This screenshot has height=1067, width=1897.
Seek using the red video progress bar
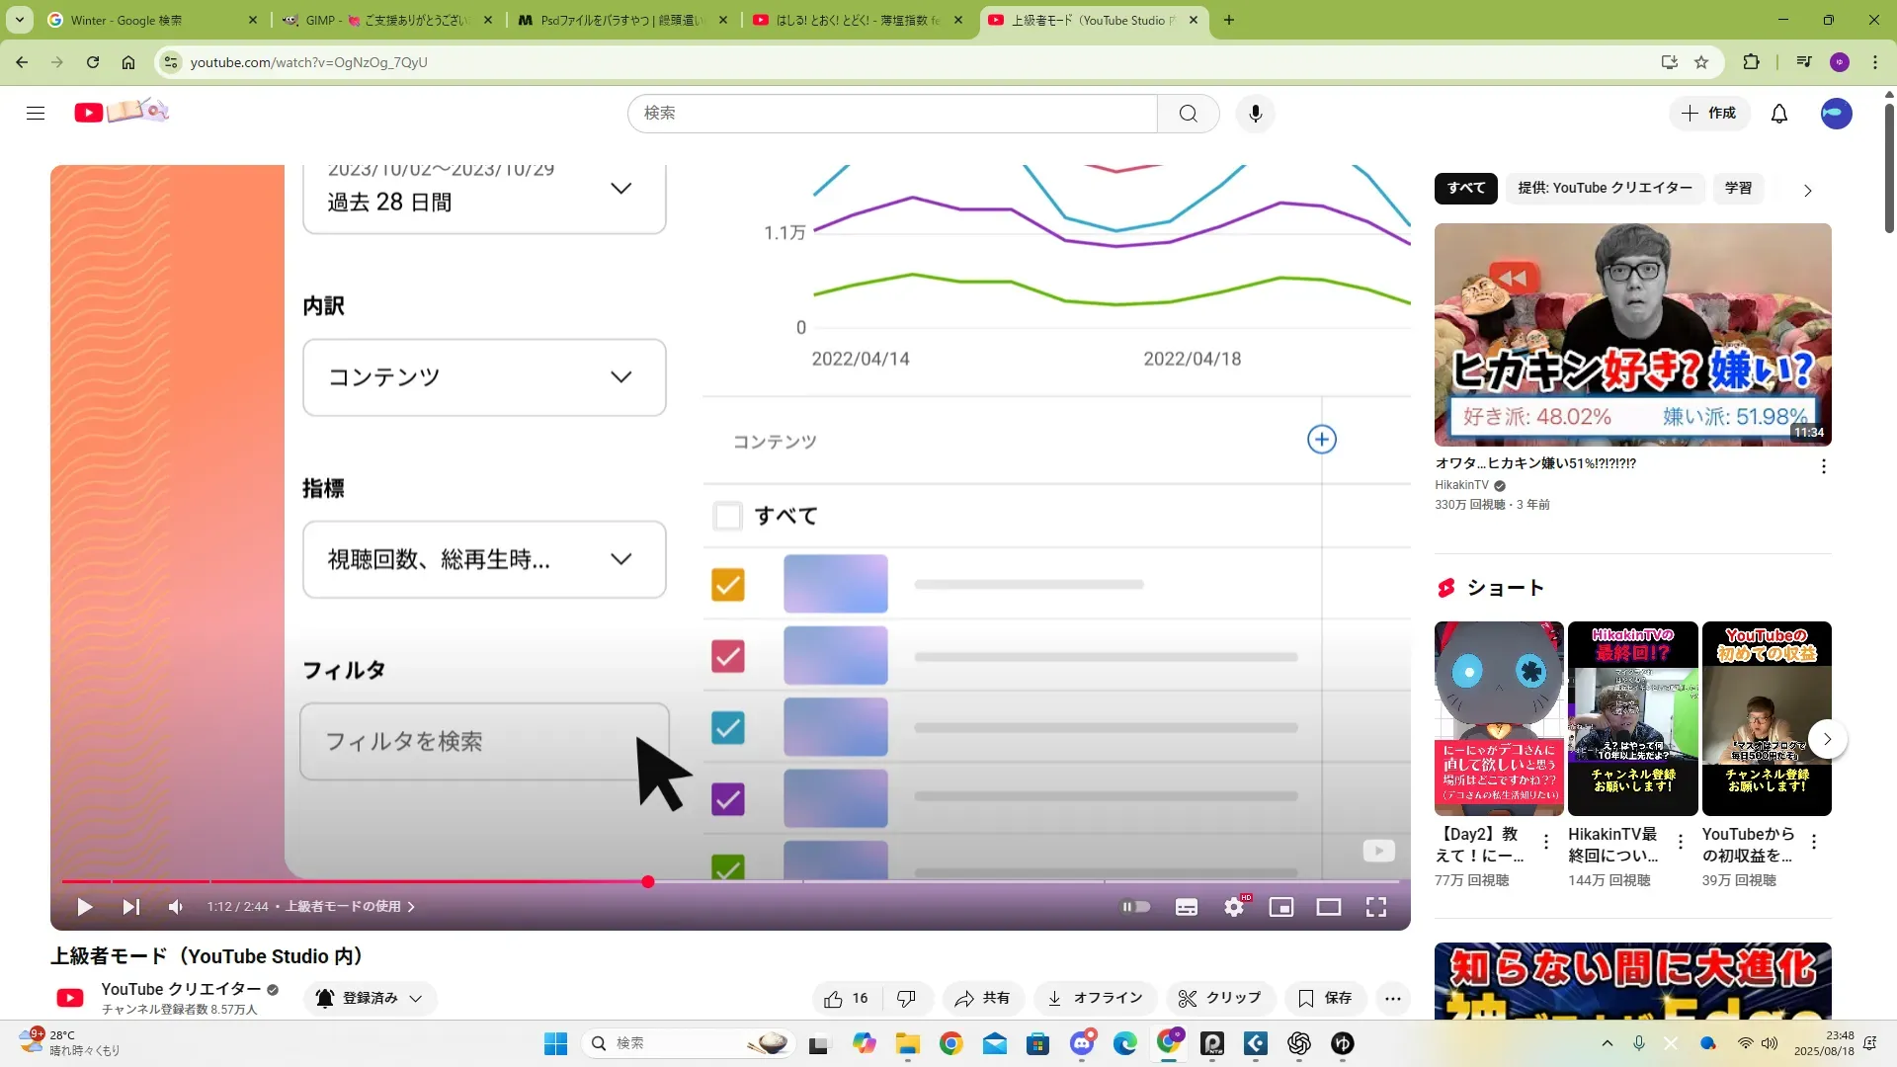395,881
